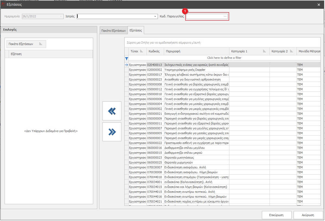
Task: Select row Υπερηχογράφημα ροής Doppler
Action: pos(196,70)
